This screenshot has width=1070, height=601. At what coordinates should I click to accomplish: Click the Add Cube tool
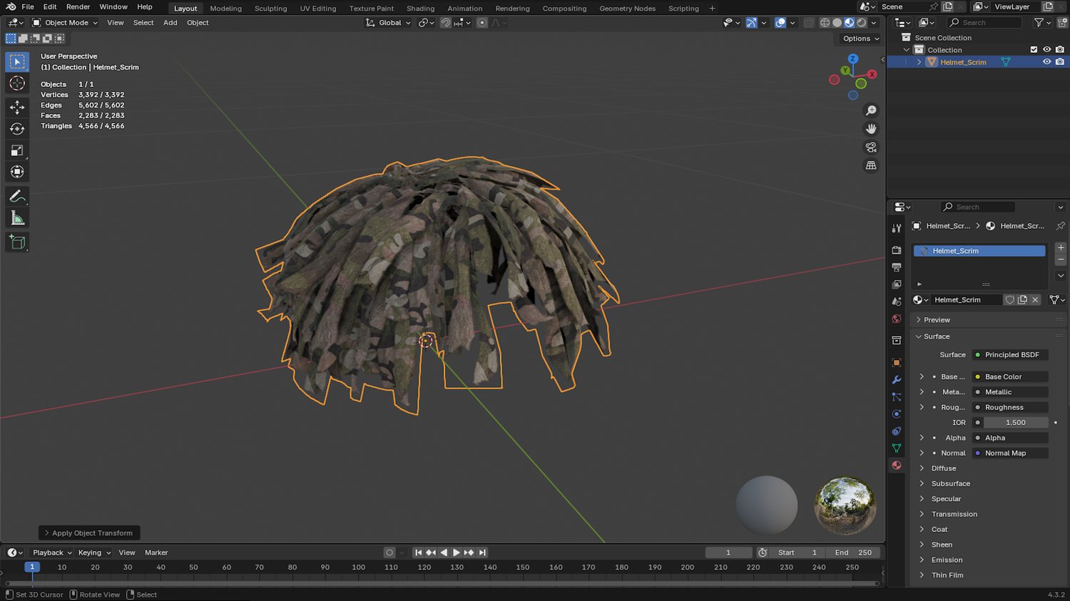(17, 242)
